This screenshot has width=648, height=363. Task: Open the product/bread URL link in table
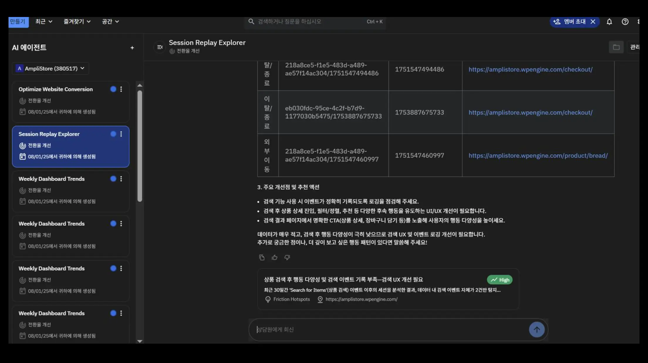point(538,155)
